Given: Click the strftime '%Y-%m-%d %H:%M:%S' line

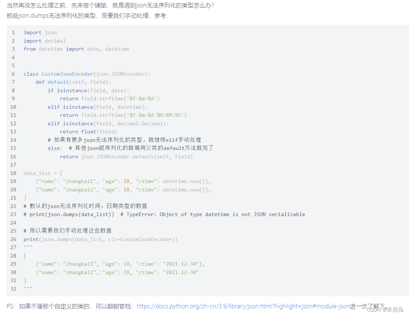Looking at the screenshot, I should 123,115.
